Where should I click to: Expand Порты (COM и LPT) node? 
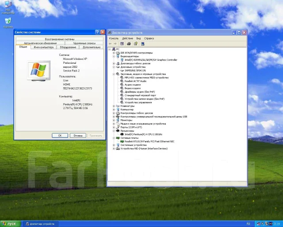(x=114, y=127)
